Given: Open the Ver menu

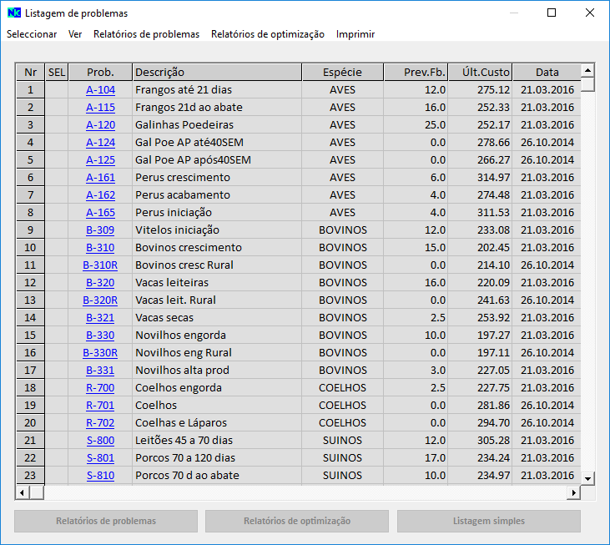Looking at the screenshot, I should [75, 34].
